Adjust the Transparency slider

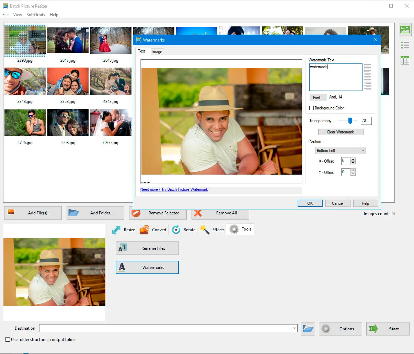pos(350,121)
